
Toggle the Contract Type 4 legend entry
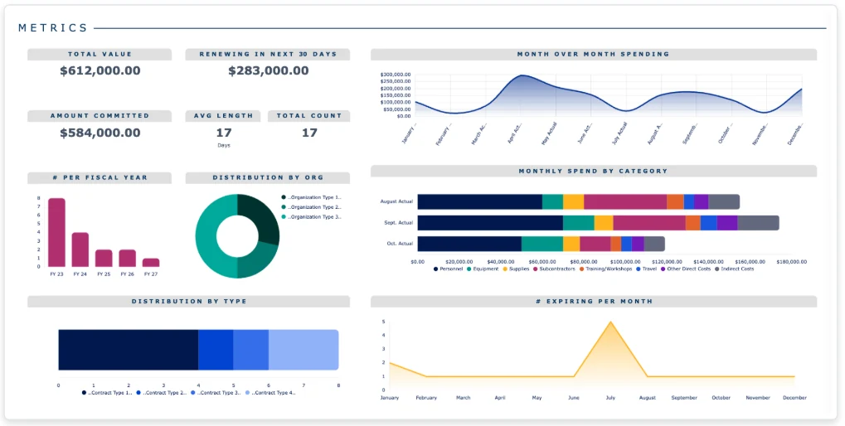(x=270, y=393)
